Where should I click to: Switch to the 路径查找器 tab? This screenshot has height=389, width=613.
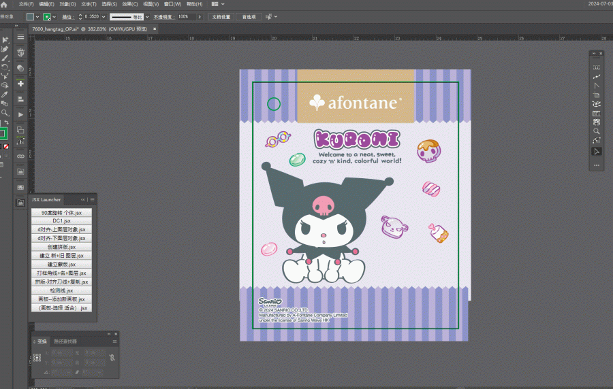tap(65, 341)
